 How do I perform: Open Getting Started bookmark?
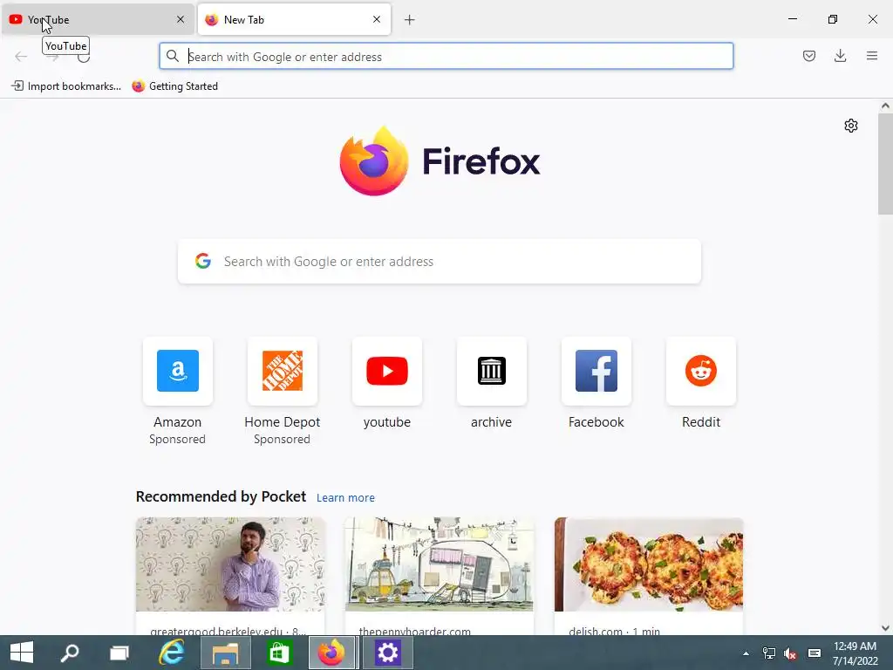(174, 86)
